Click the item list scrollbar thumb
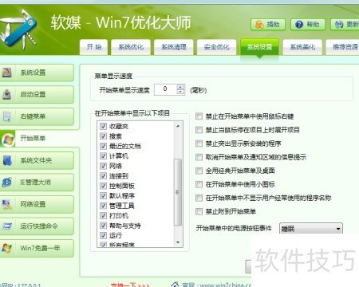Image resolution: width=359 pixels, height=287 pixels. pos(178,192)
